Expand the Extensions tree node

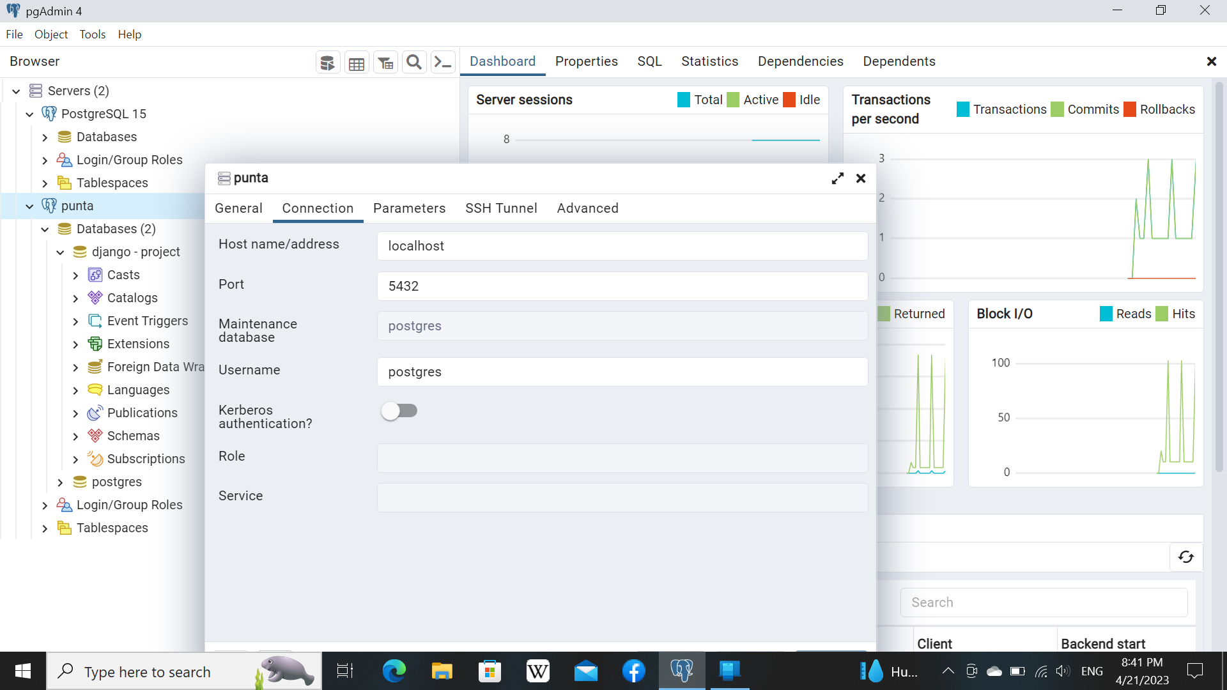coord(75,344)
